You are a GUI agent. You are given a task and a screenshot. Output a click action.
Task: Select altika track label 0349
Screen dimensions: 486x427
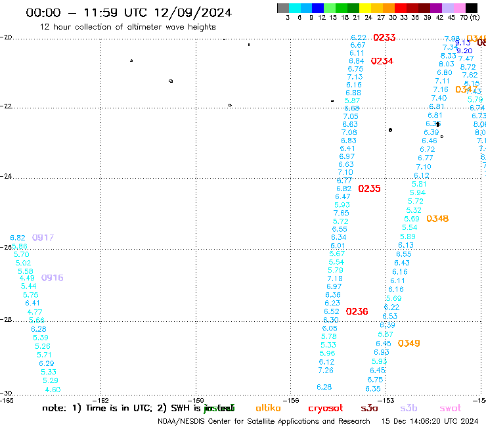click(409, 344)
